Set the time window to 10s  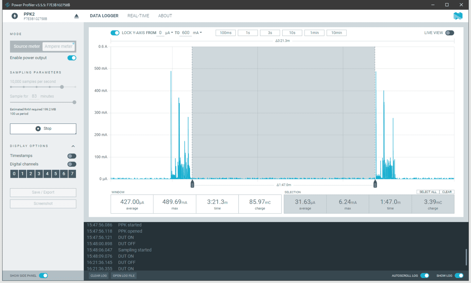(292, 33)
